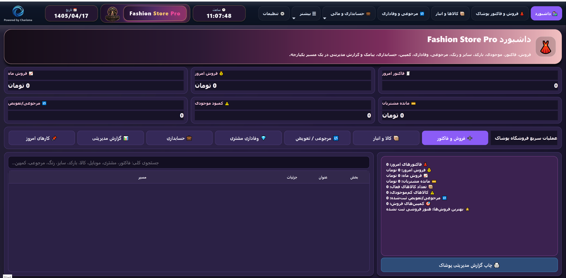Click briefcase icon in حسابداری و مالی

click(x=368, y=14)
